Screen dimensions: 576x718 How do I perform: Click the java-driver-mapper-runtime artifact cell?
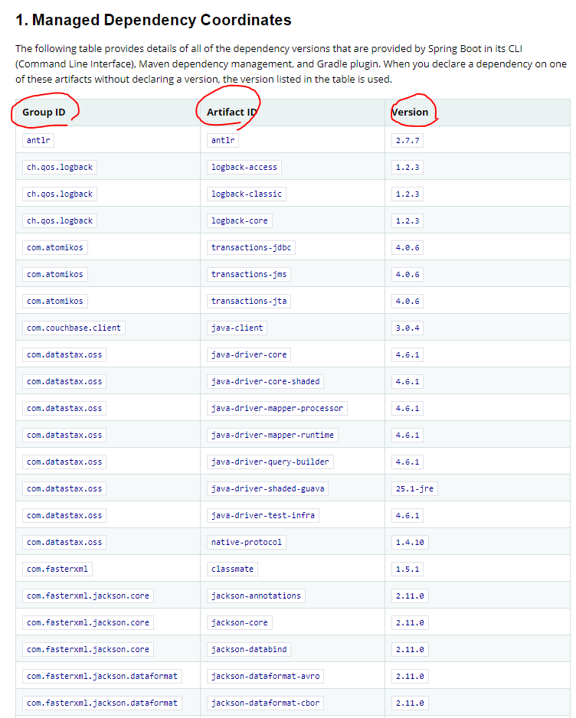point(273,435)
